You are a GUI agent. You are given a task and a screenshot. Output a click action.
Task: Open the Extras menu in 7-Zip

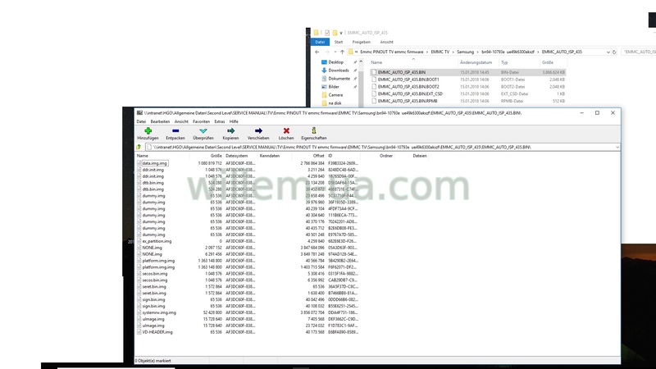click(x=220, y=121)
